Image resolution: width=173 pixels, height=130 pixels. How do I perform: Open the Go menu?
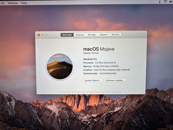tap(2, 3)
